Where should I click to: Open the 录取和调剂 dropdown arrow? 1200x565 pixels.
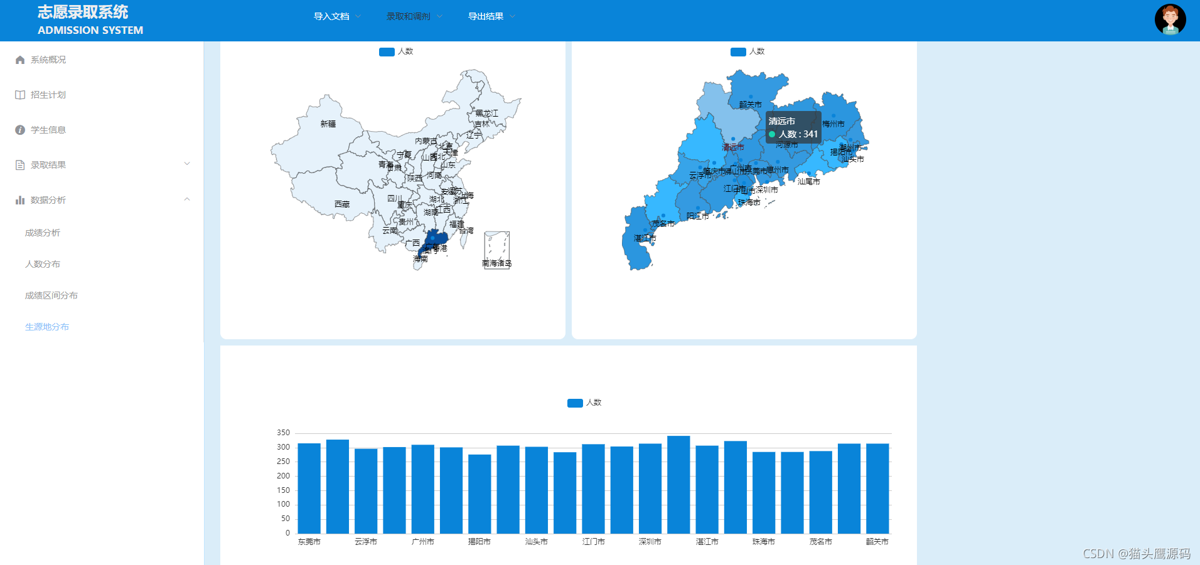[x=439, y=16]
